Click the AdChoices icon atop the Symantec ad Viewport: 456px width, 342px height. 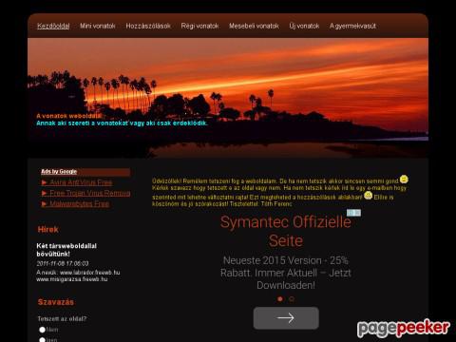click(353, 213)
